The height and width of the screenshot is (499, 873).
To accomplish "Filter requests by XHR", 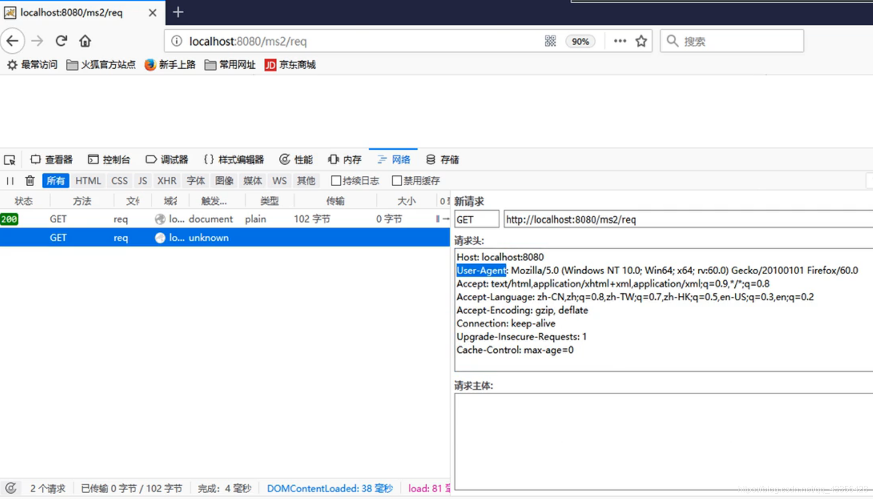I will (x=167, y=181).
